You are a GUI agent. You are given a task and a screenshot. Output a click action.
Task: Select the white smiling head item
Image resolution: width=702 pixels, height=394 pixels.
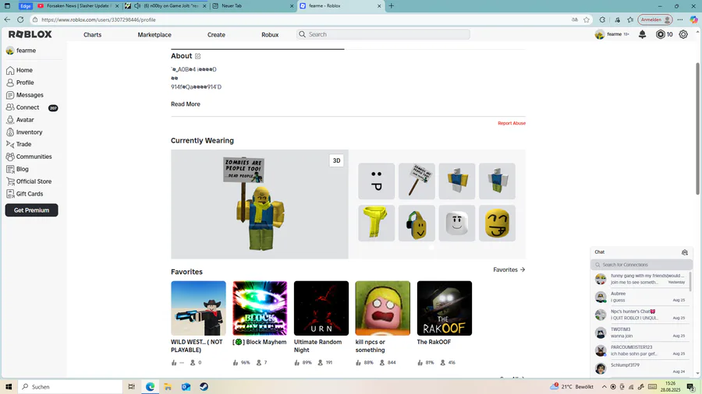457,223
